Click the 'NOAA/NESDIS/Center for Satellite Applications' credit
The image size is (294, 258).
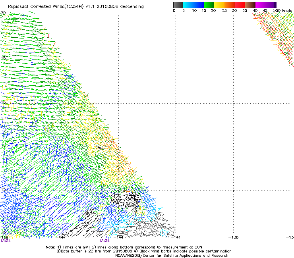pos(172,256)
